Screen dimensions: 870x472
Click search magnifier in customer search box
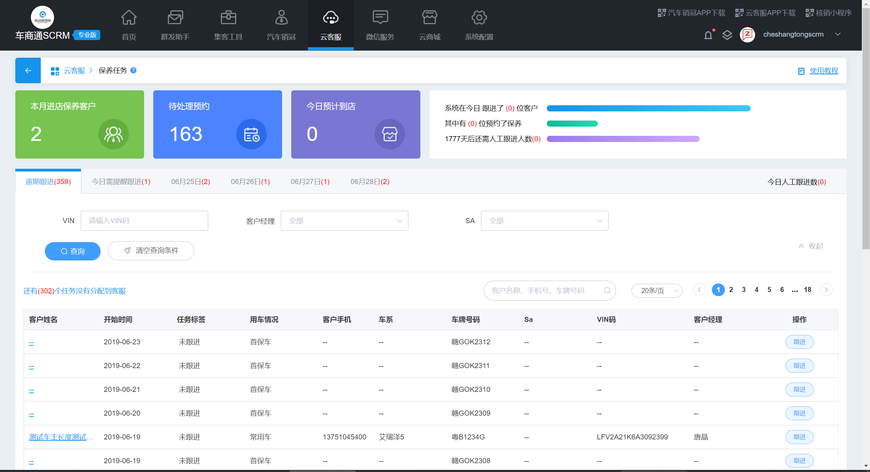607,290
